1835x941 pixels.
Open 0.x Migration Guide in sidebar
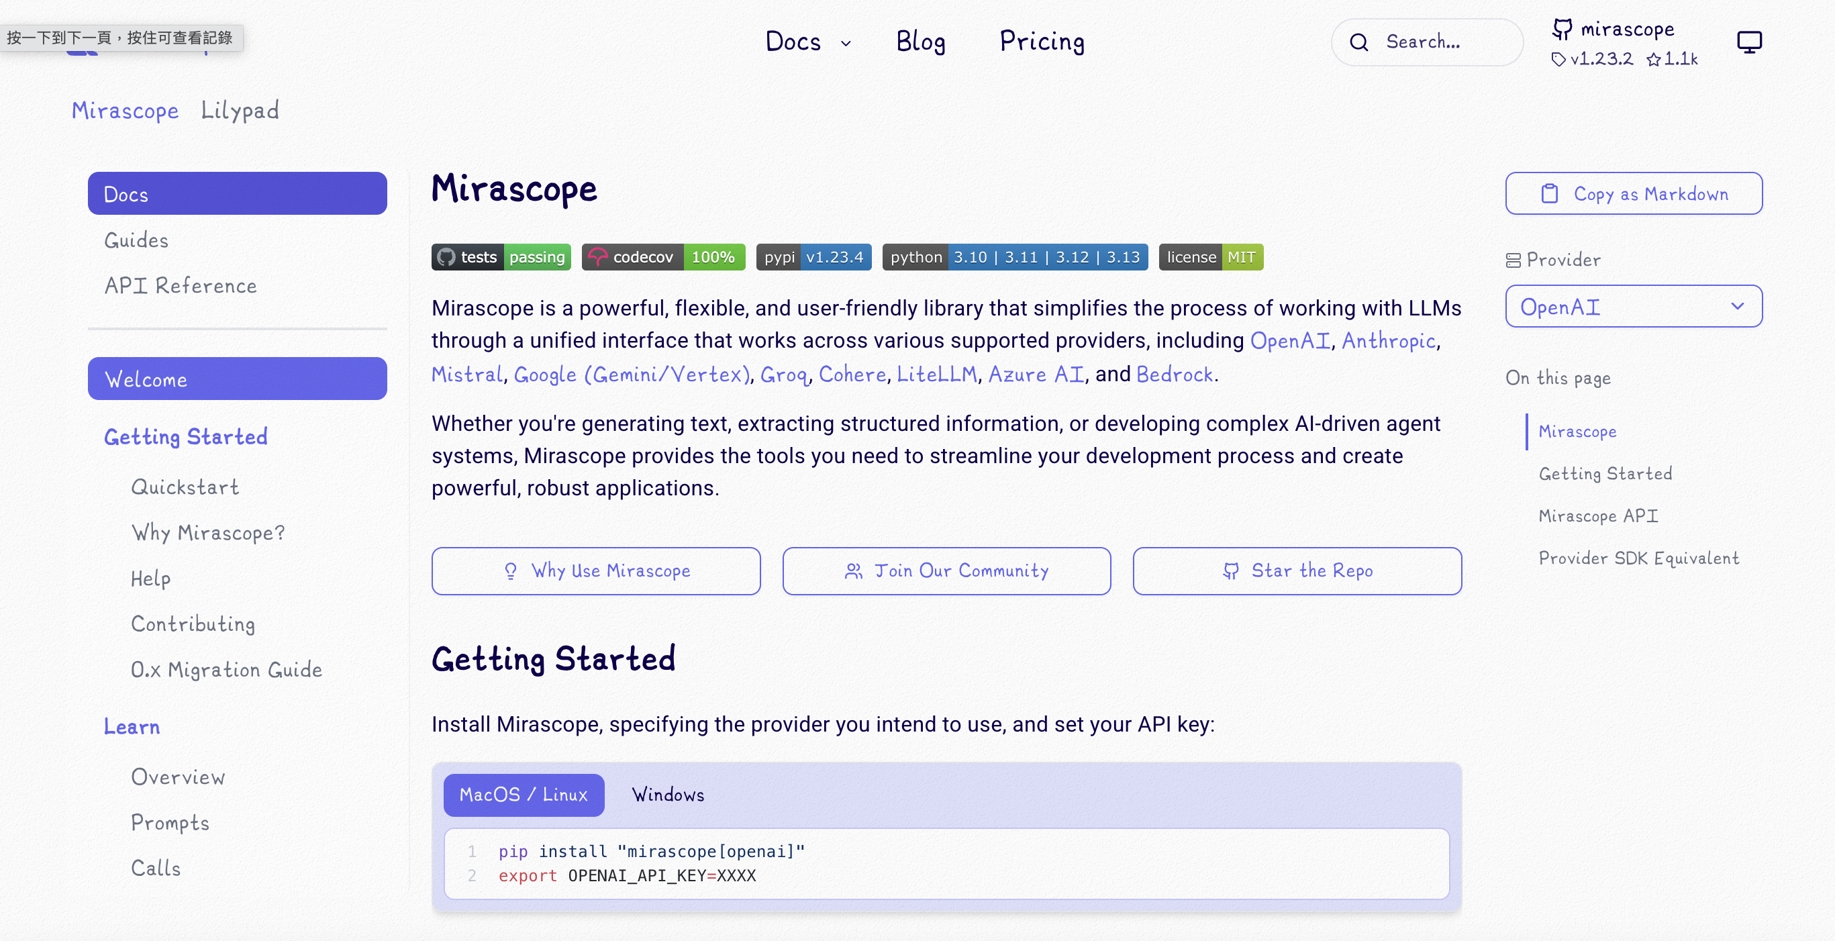[226, 670]
